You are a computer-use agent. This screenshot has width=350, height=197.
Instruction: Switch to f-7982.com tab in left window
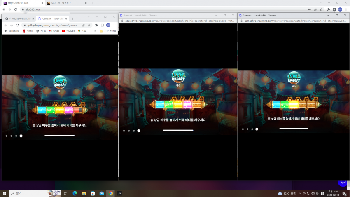(x=19, y=19)
